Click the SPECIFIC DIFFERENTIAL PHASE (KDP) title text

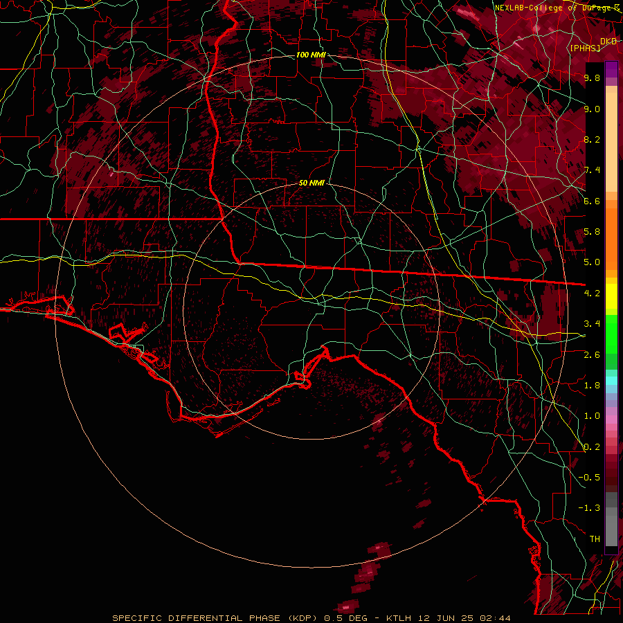(215, 618)
